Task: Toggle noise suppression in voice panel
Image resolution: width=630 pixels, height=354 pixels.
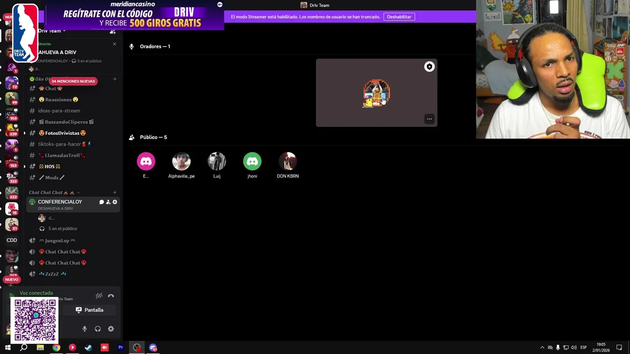Action: coord(99,296)
